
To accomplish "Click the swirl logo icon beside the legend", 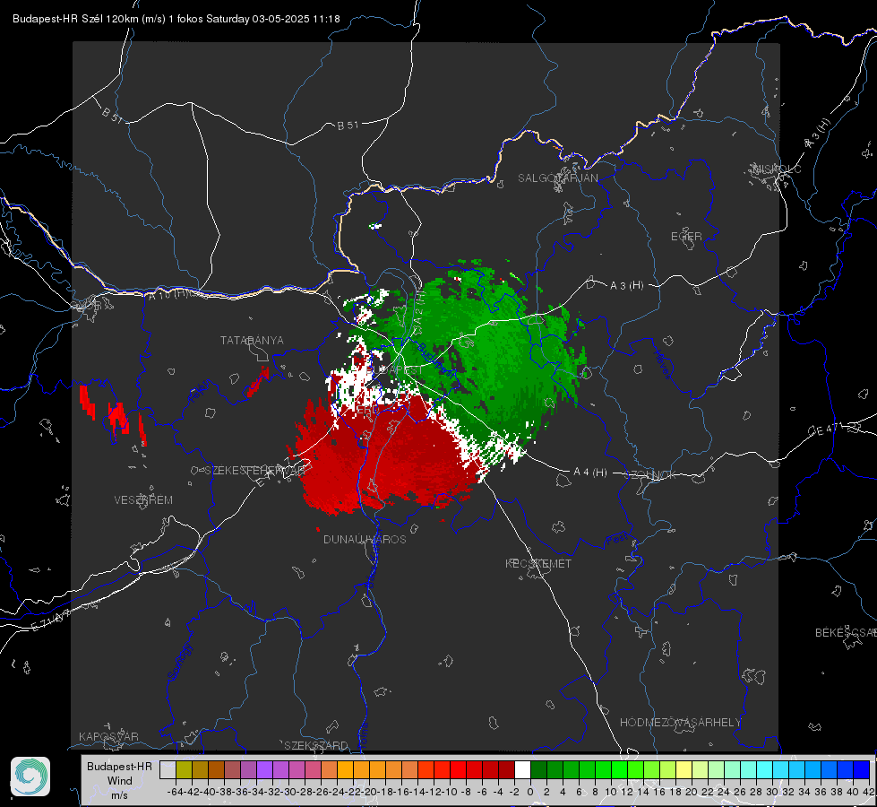I will click(x=30, y=777).
